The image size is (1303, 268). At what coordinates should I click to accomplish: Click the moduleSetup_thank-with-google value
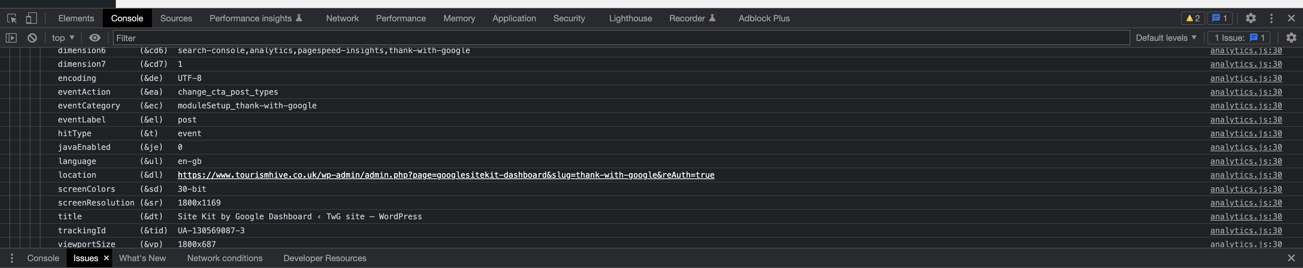(247, 105)
